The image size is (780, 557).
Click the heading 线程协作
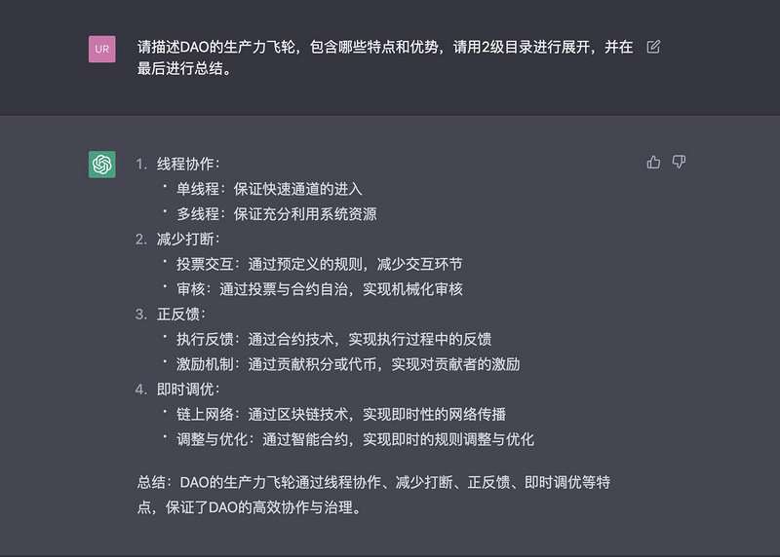[x=188, y=164]
